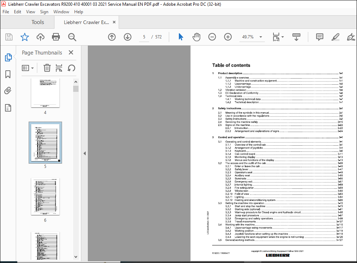357x263 pixels.
Task: Collapse the navigation pane arrow
Action: point(85,153)
